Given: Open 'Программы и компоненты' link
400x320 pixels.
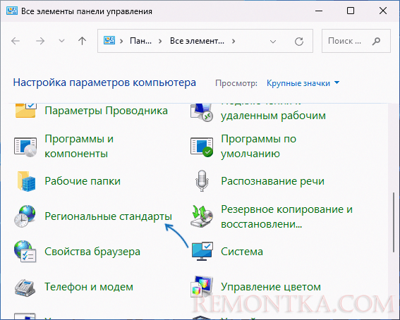Looking at the screenshot, I should coord(79,146).
